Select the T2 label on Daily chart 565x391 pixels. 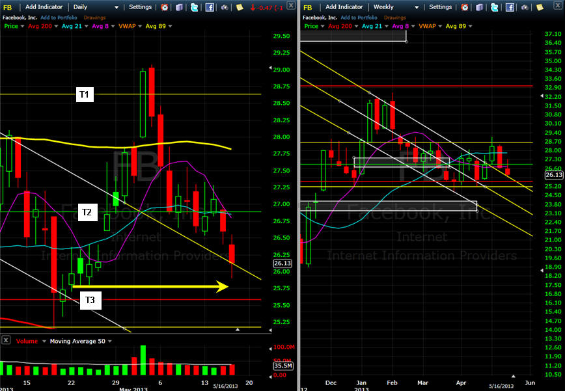(88, 212)
